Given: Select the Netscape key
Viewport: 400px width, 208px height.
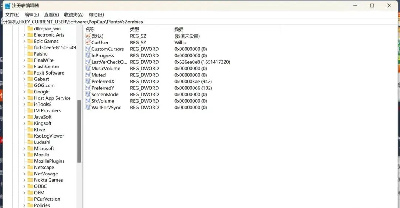Looking at the screenshot, I should pyautogui.click(x=44, y=167).
